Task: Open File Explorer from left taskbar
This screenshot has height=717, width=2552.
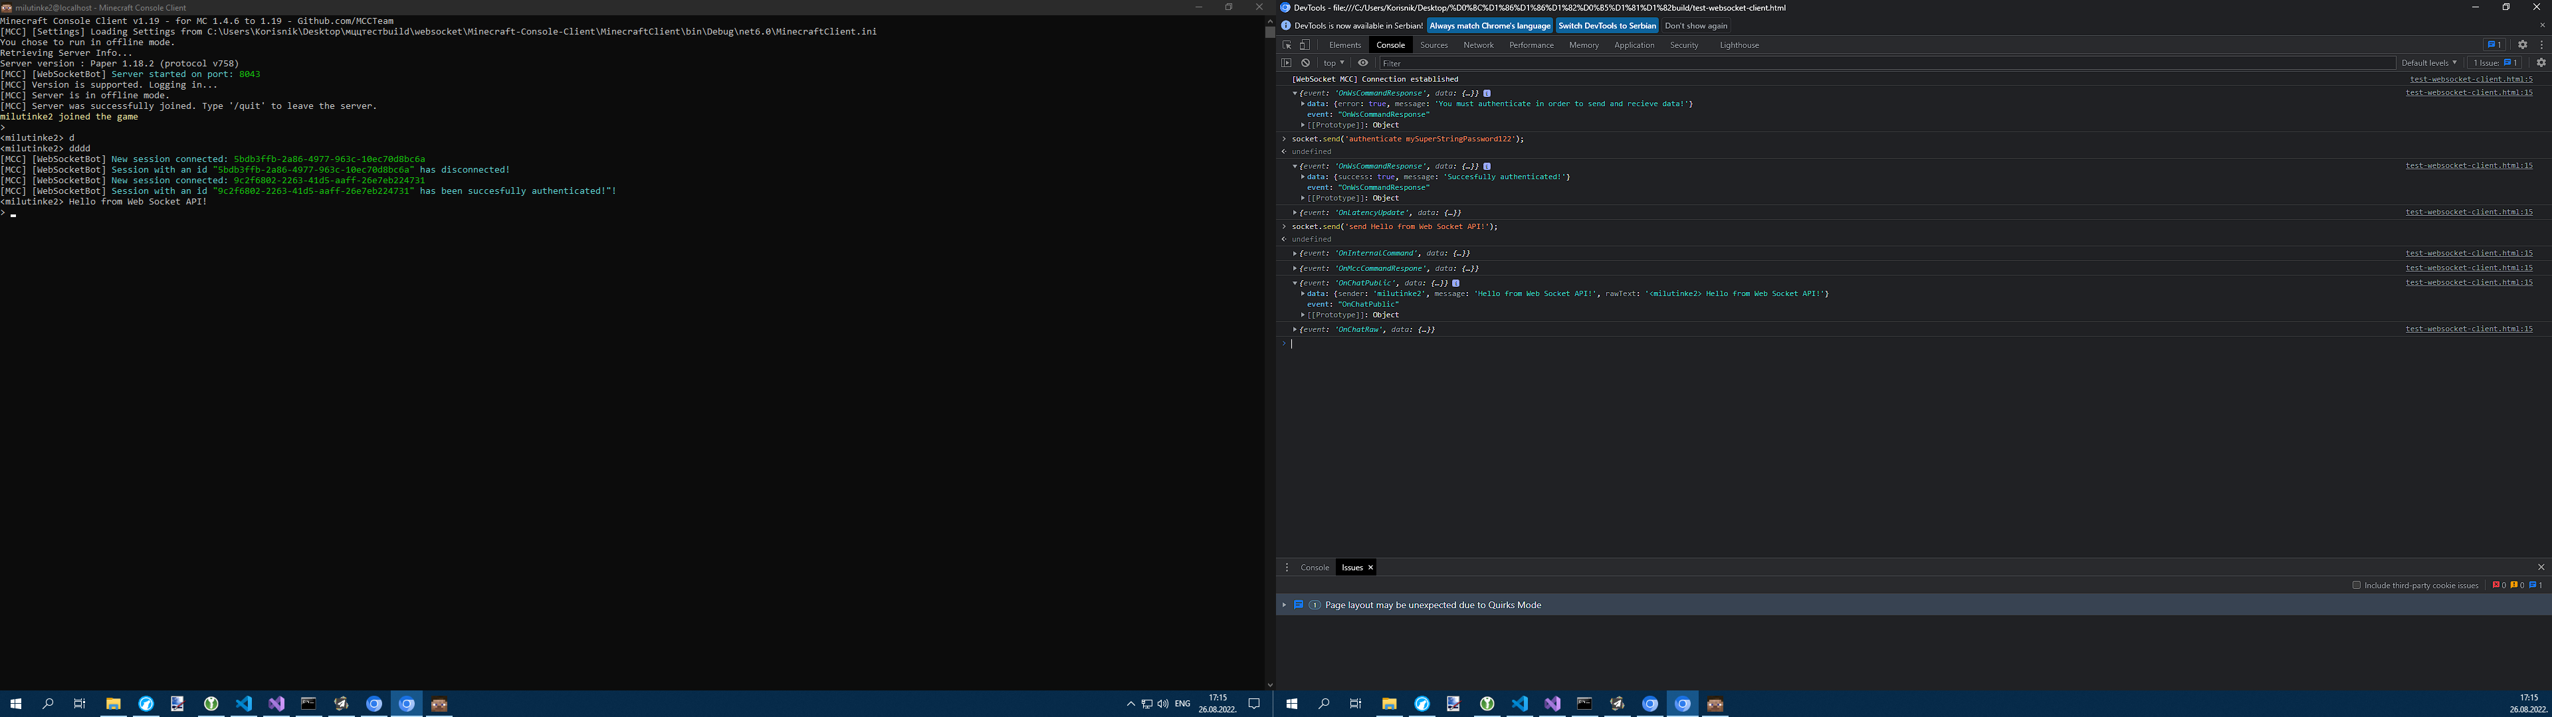Action: [113, 704]
